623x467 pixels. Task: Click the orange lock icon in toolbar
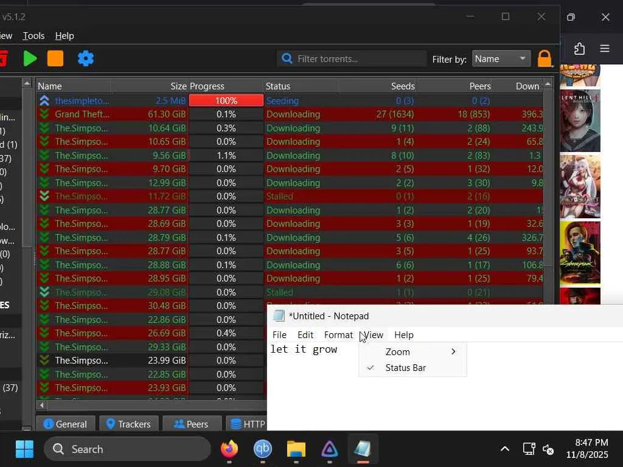click(545, 59)
